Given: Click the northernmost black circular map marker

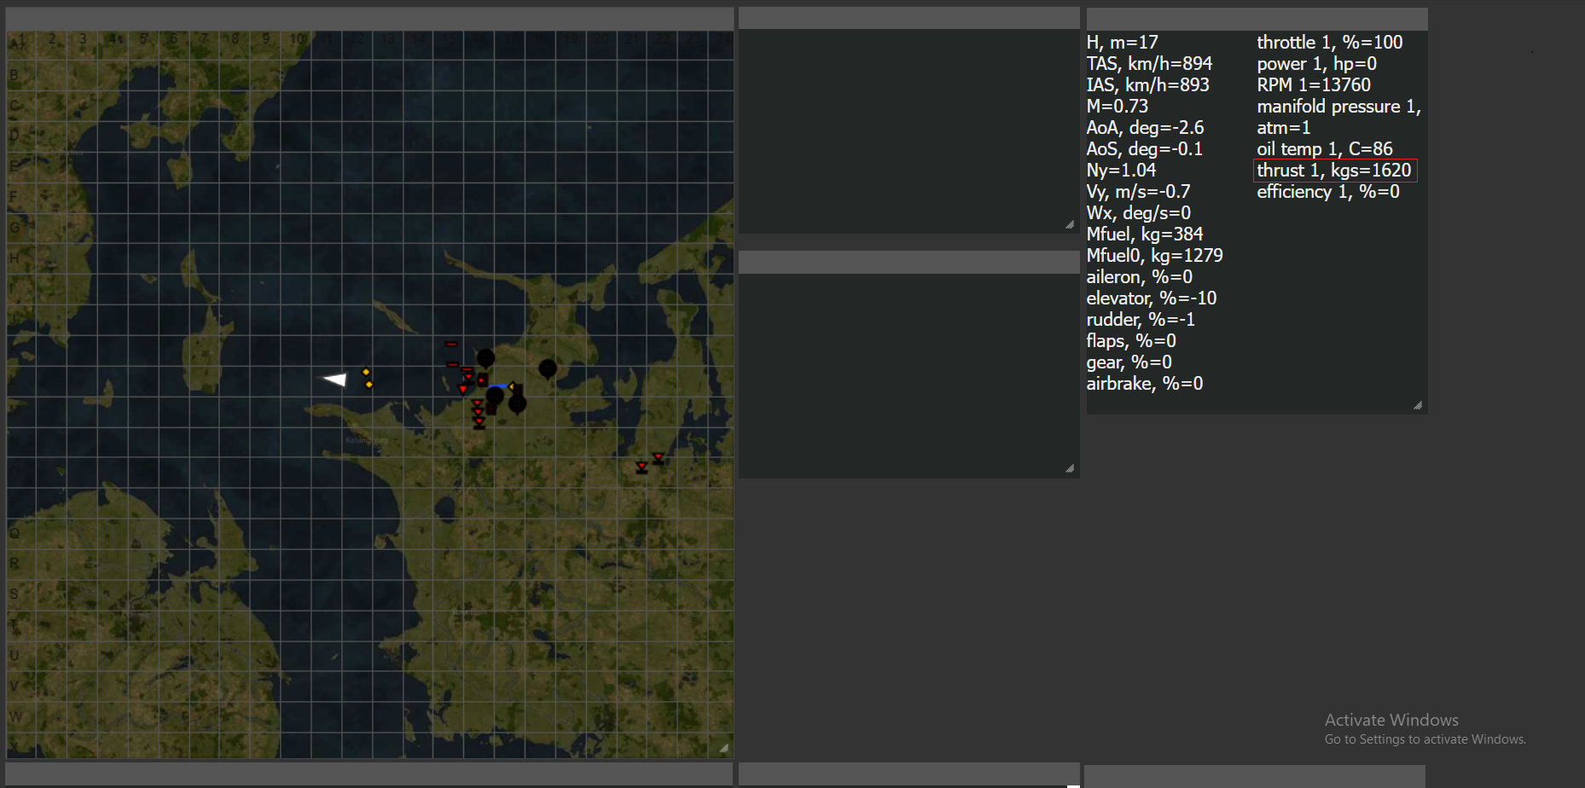Looking at the screenshot, I should click(x=485, y=358).
